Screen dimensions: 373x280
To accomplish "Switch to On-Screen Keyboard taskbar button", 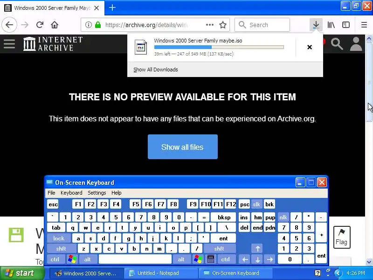I will (235, 273).
